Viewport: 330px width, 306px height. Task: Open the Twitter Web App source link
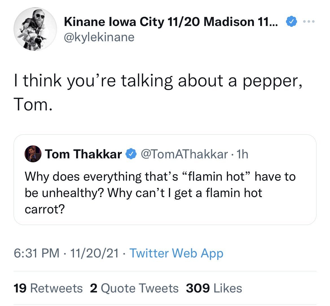[x=176, y=253]
